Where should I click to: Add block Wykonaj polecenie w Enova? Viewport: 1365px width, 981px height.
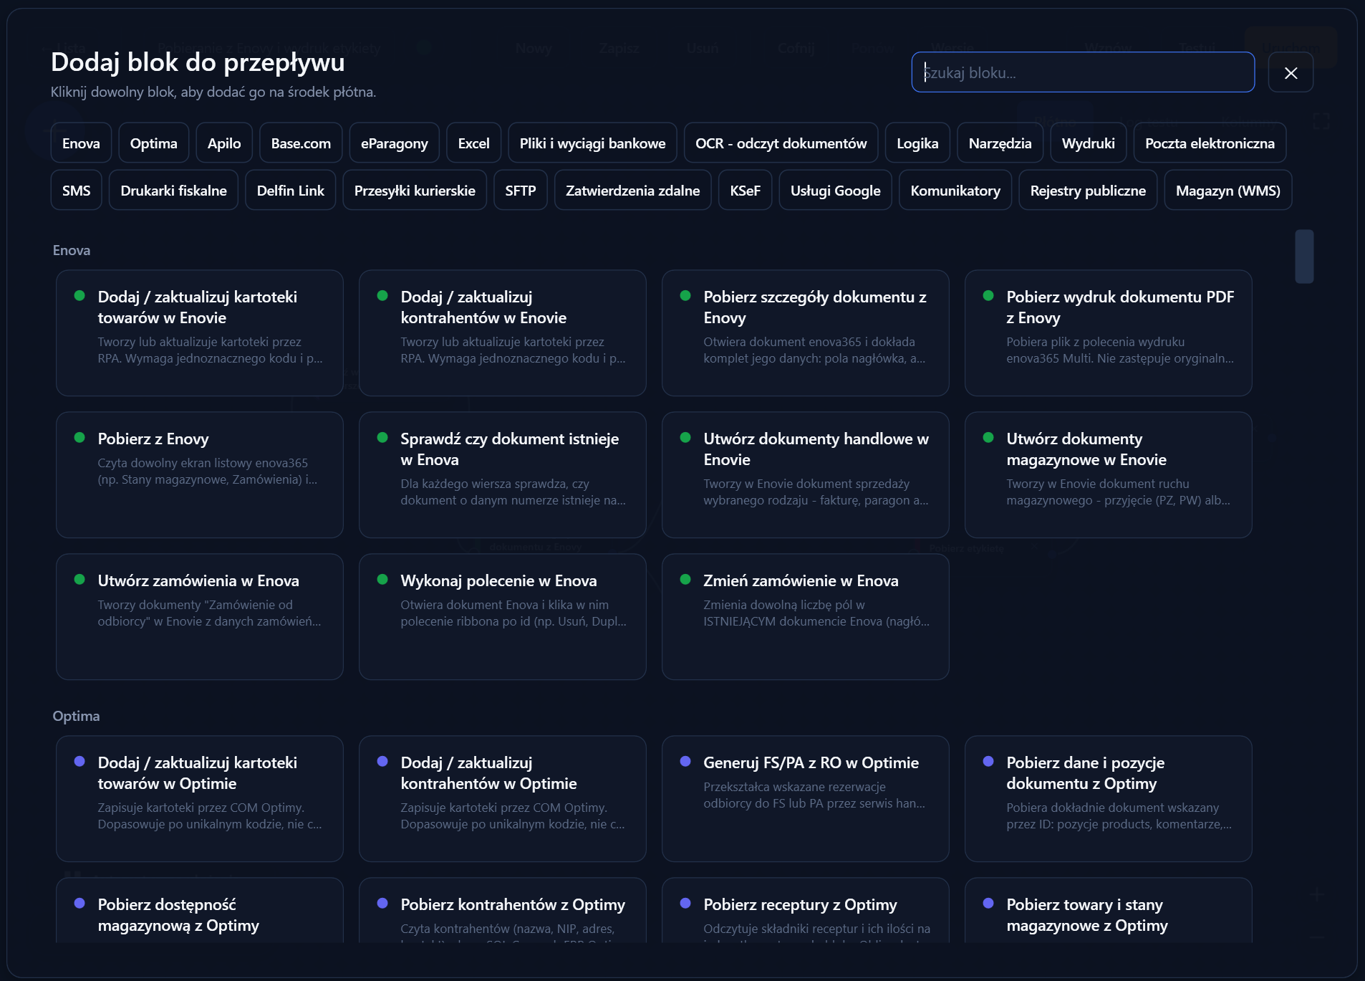(502, 617)
